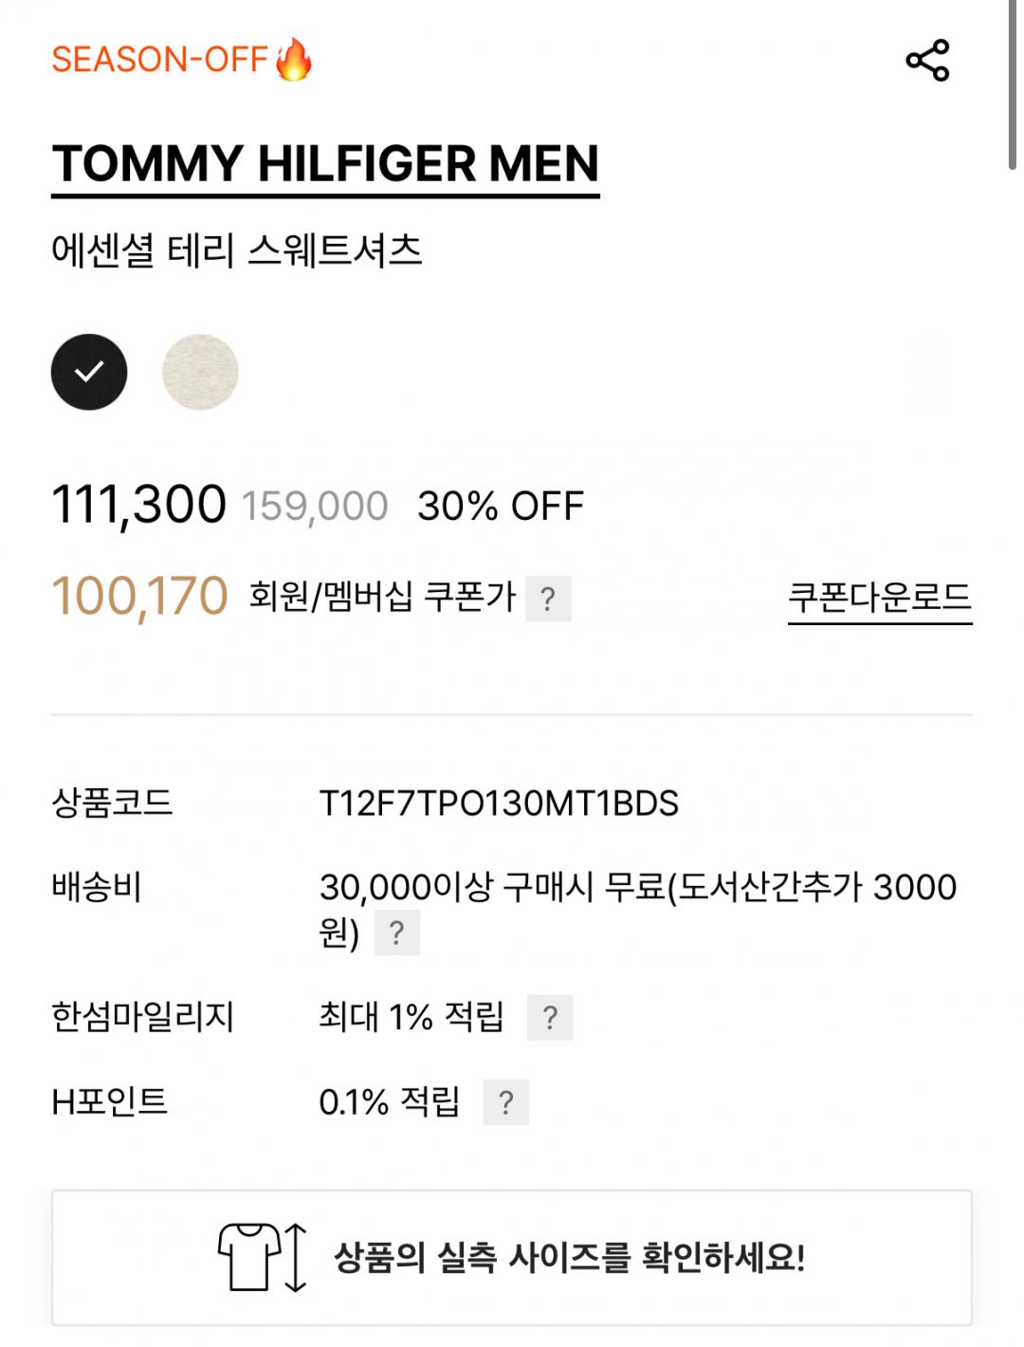This screenshot has width=1024, height=1347.
Task: Tap the shipping fee help question mark
Action: coord(396,933)
